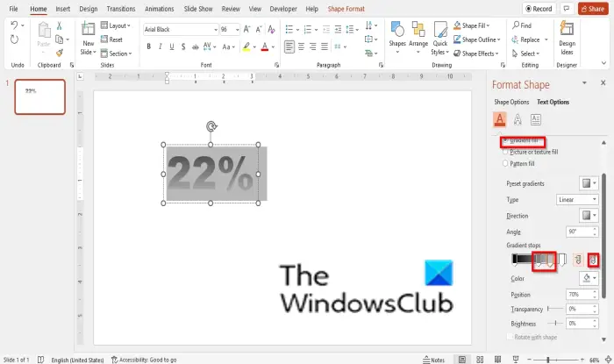The height and width of the screenshot is (364, 614).
Task: Adjust the Transparency slider
Action: click(555, 309)
